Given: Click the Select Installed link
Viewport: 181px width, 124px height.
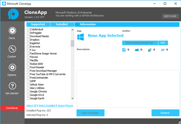Looking at the screenshot, I should [x=47, y=106].
